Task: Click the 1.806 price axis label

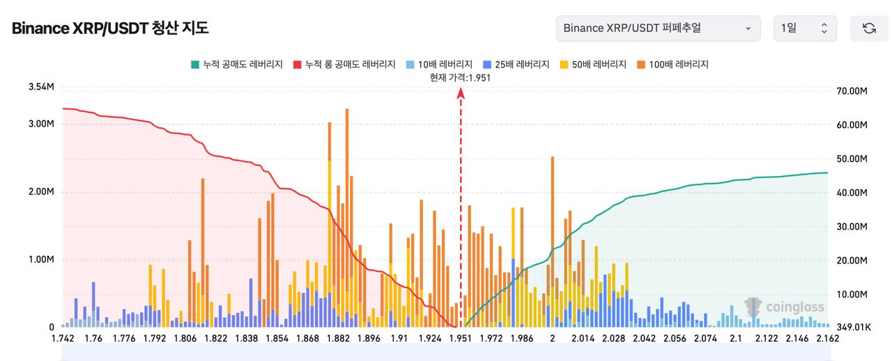Action: click(185, 339)
